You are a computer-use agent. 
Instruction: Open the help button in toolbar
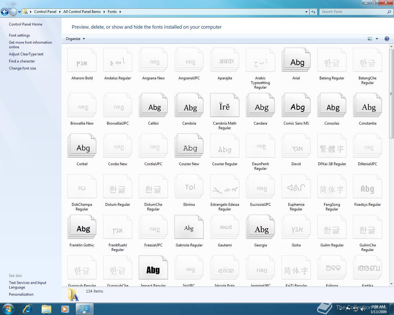(387, 39)
